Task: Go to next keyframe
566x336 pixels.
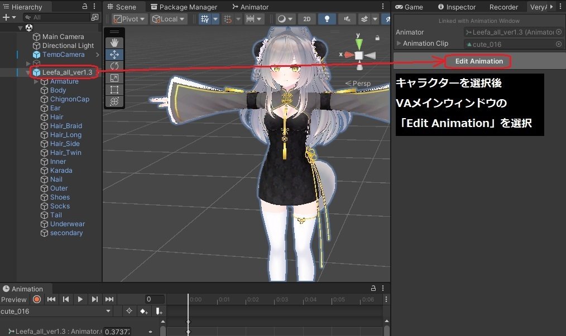Action: 94,299
